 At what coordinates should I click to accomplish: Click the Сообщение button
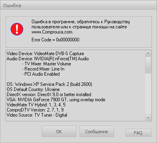tap(97, 132)
